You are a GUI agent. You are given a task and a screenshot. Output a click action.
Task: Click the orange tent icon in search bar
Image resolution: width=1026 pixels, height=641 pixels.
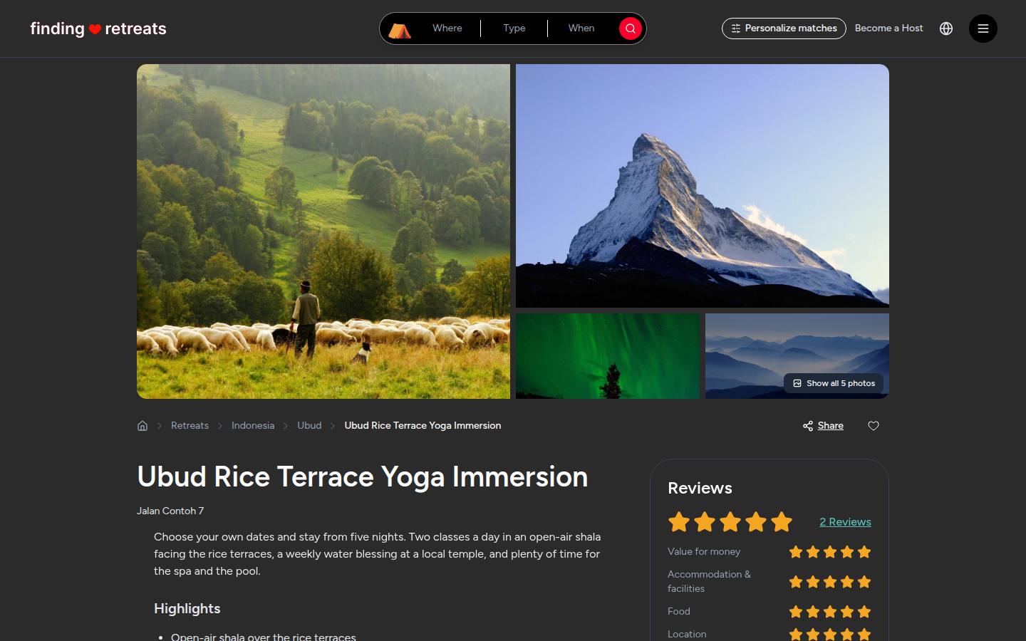400,29
